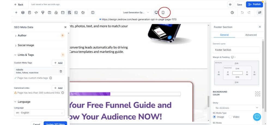Click the page URL design.zednow.com link
Viewport: 279px width, 125px height.
[139, 19]
